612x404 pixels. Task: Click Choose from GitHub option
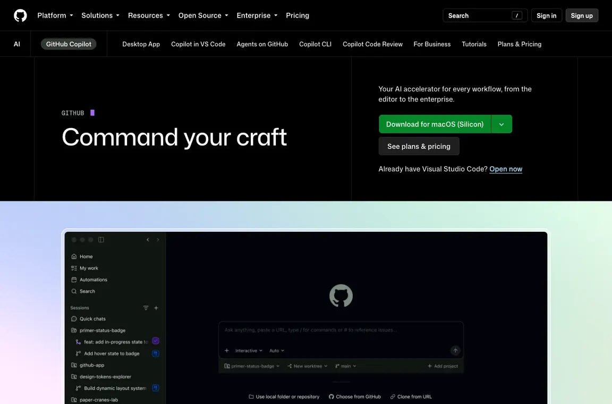[355, 397]
